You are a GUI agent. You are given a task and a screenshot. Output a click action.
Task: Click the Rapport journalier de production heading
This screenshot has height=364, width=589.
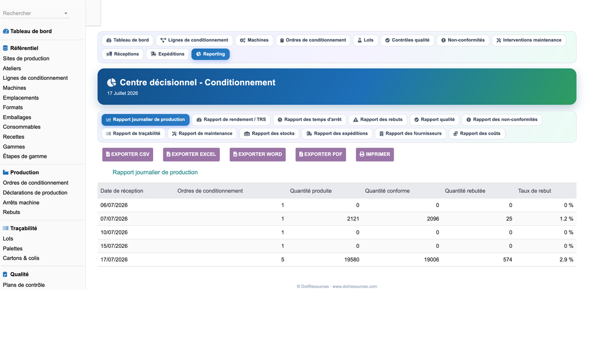[155, 172]
